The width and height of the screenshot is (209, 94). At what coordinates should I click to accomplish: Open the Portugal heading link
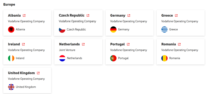(117, 44)
